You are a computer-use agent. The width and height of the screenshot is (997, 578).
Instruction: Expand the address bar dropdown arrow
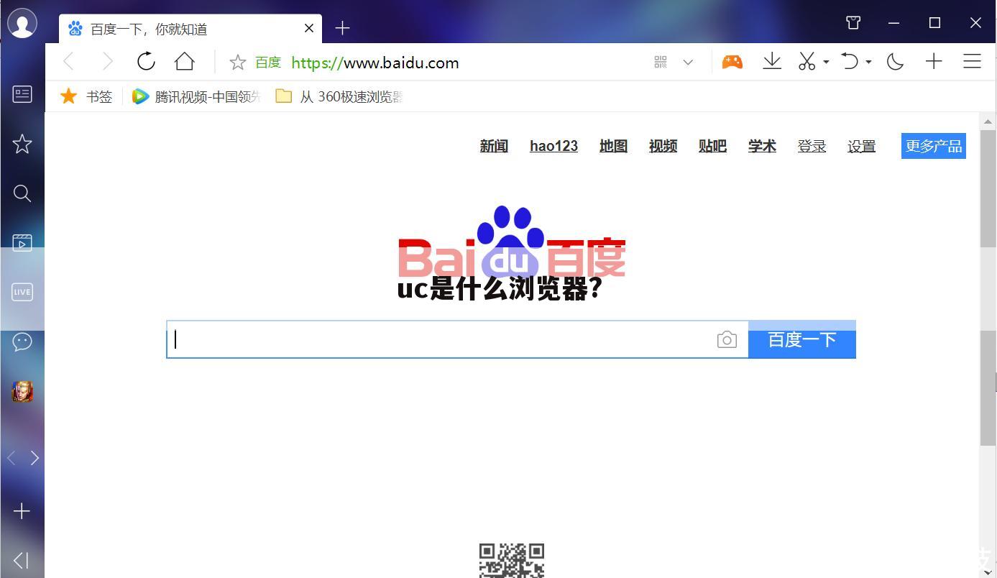click(688, 63)
